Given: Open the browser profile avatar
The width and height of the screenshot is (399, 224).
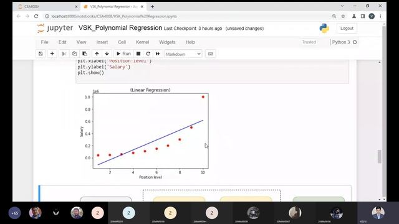Looking at the screenshot, I should click(372, 16).
